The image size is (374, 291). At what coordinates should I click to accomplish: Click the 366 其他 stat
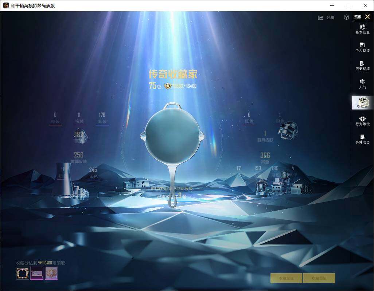click(265, 158)
